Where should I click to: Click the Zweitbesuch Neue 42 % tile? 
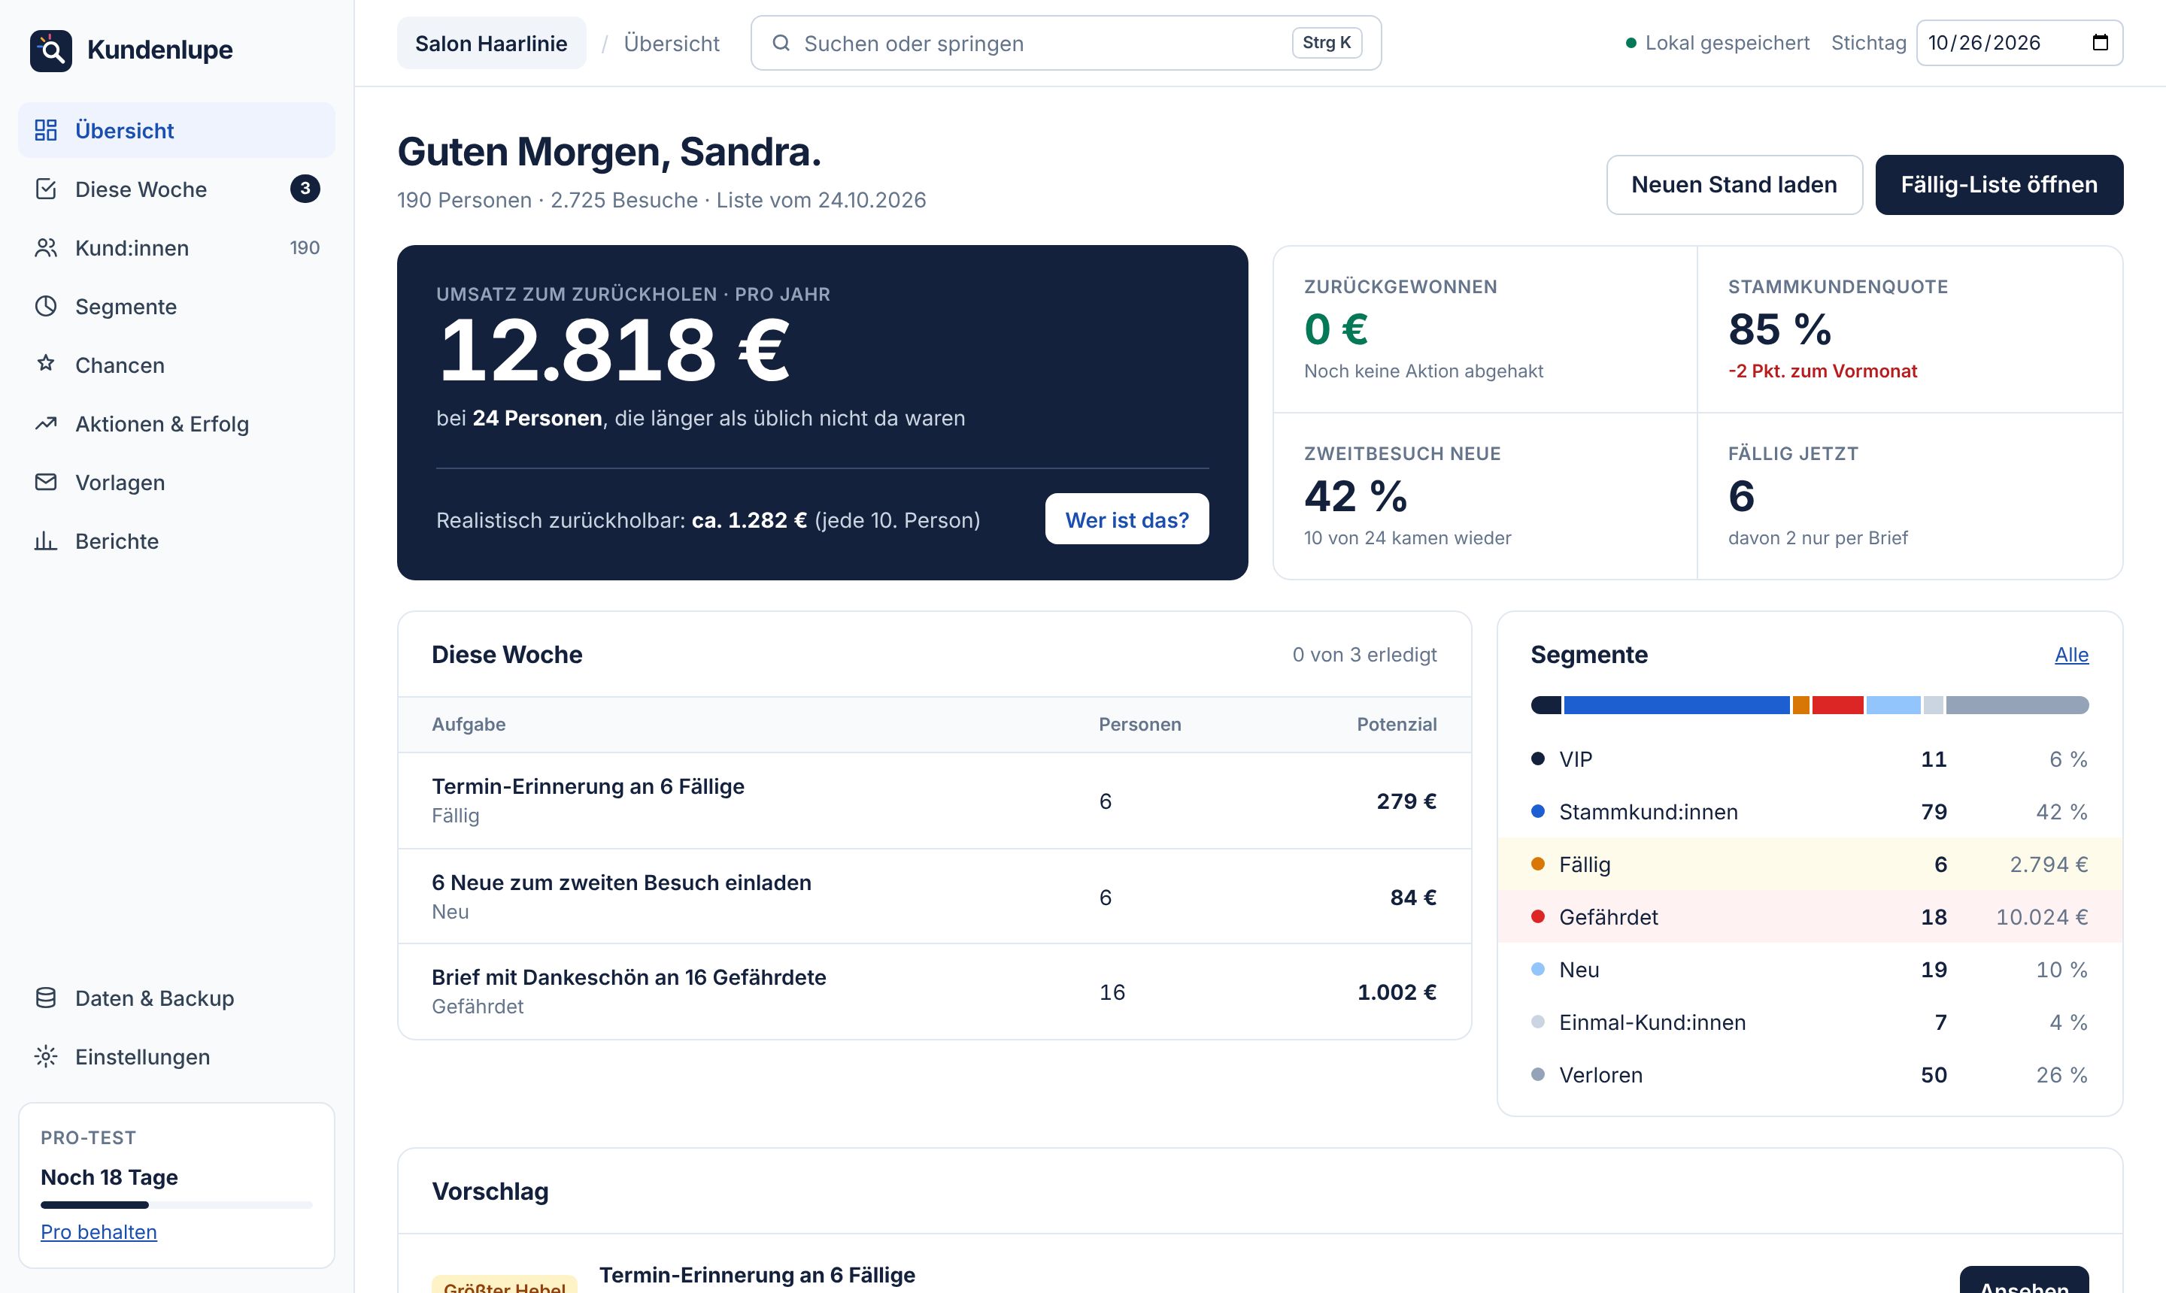pyautogui.click(x=1485, y=495)
